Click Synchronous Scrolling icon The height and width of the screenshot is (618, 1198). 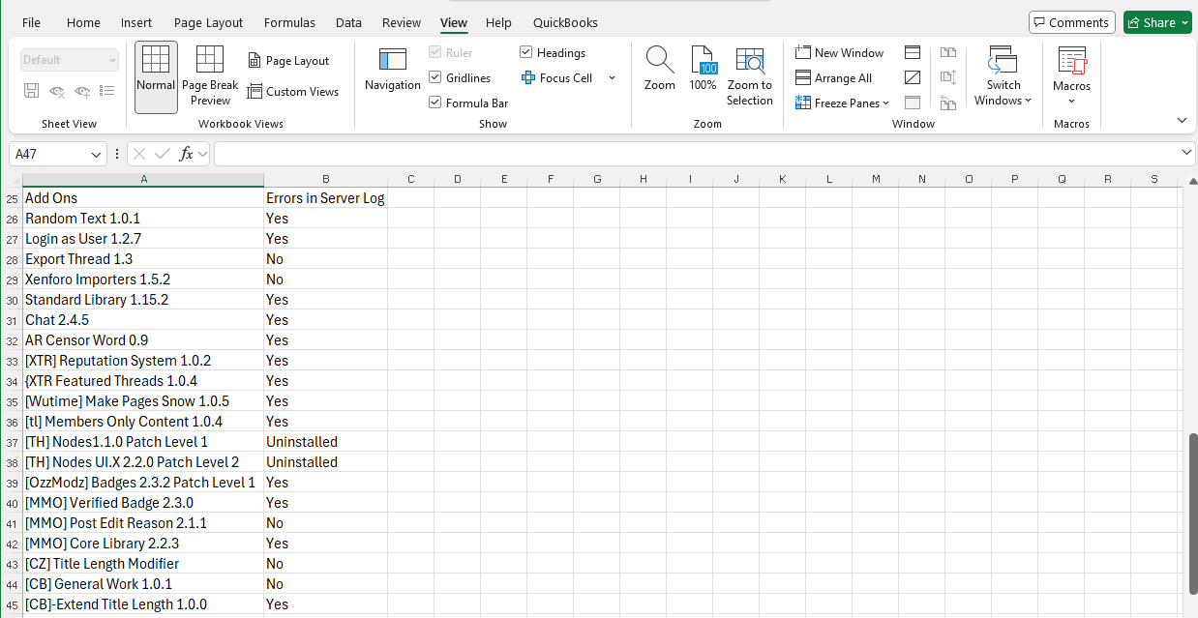click(948, 77)
